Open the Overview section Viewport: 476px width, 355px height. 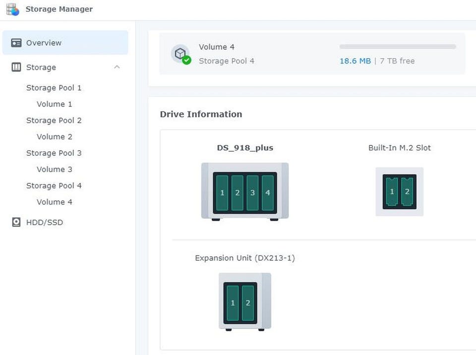point(44,43)
